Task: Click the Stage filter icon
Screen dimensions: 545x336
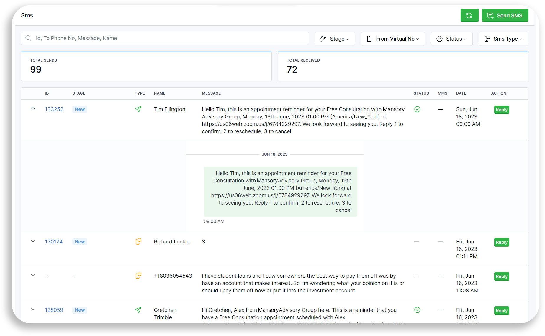Action: (x=323, y=39)
